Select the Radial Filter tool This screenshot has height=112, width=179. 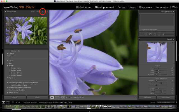(159, 34)
